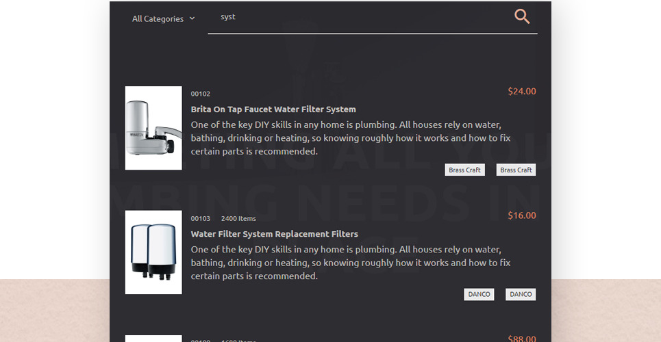This screenshot has width=661, height=342.
Task: Click the $88.00 price at the bottom
Action: pos(521,338)
